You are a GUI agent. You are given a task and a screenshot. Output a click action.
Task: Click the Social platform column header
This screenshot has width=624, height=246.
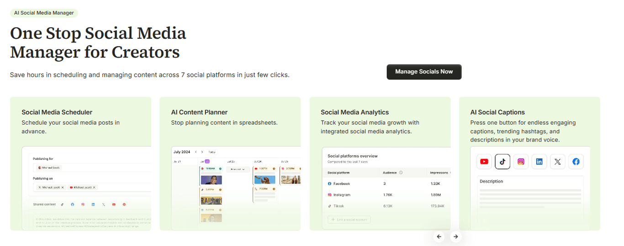339,173
